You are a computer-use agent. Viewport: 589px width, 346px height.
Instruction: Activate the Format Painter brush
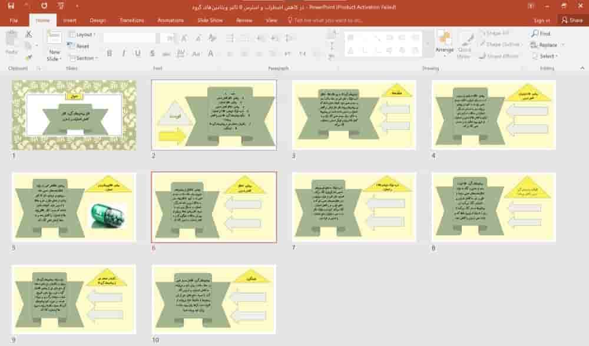point(28,58)
